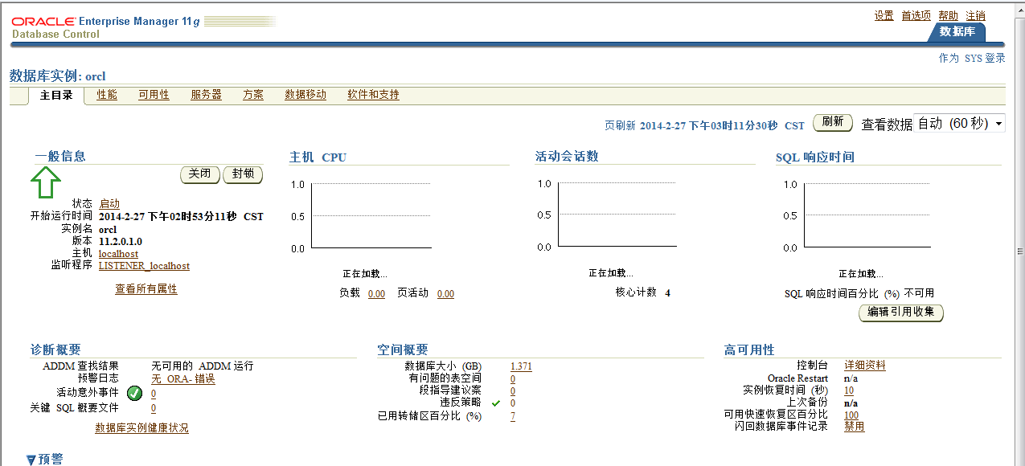The width and height of the screenshot is (1025, 466).
Task: Click the green checkmark next to 违反策略
Action: point(496,403)
